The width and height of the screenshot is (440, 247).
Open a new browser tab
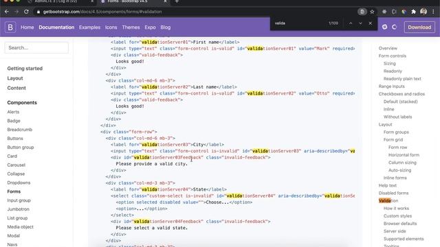(177, 1)
